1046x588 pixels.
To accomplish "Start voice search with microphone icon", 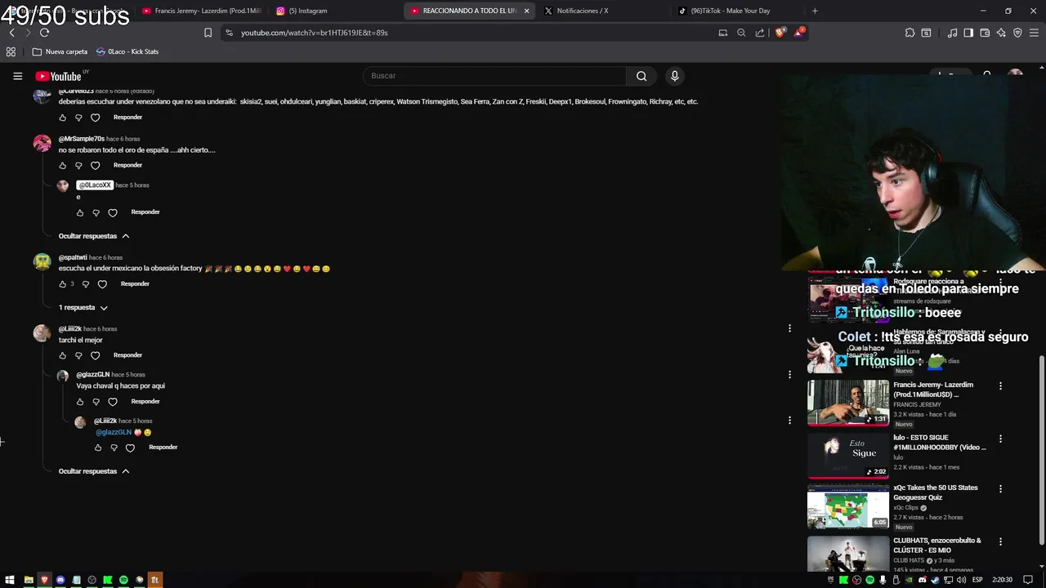I will coord(674,76).
